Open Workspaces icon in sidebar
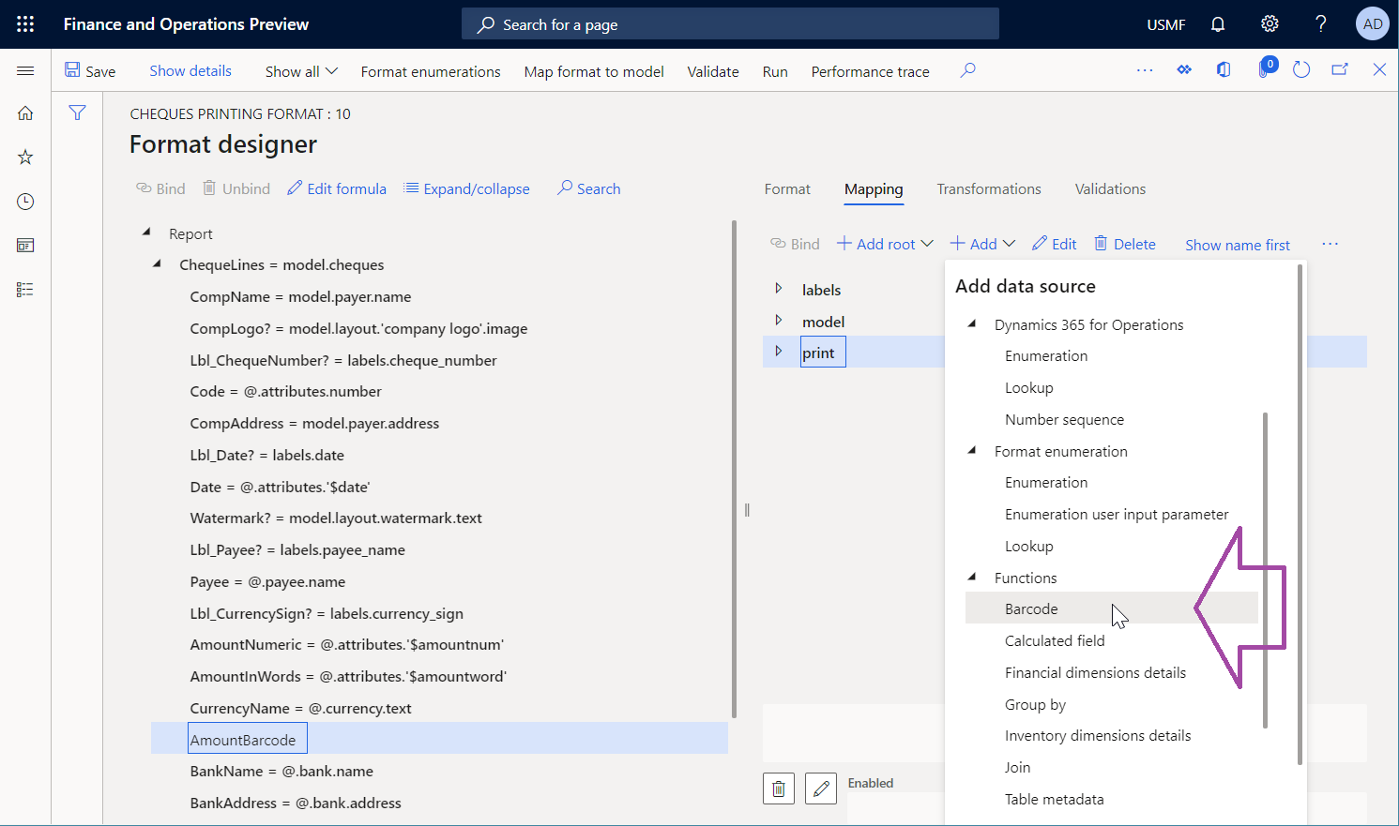1399x826 pixels. coord(25,246)
